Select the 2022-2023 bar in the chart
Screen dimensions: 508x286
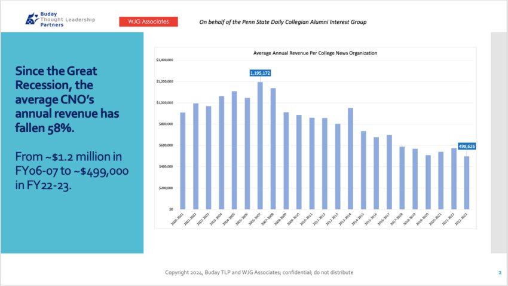click(x=467, y=183)
